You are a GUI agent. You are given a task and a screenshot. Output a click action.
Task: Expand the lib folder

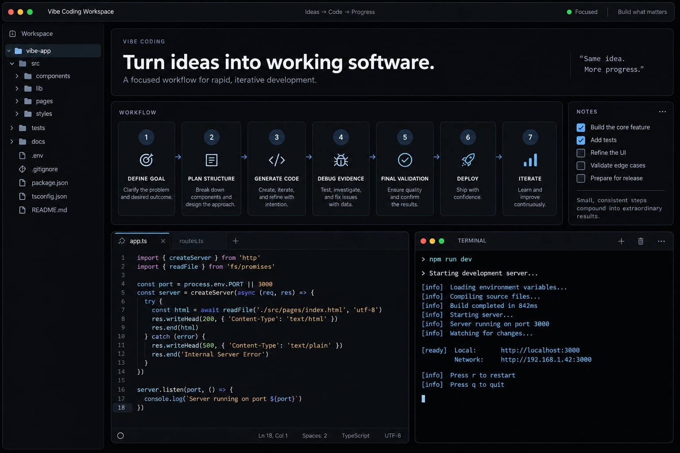pyautogui.click(x=17, y=88)
